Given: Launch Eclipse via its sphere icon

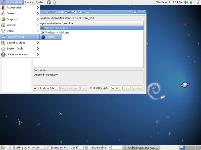Looking at the screenshot, I should pos(43,37).
